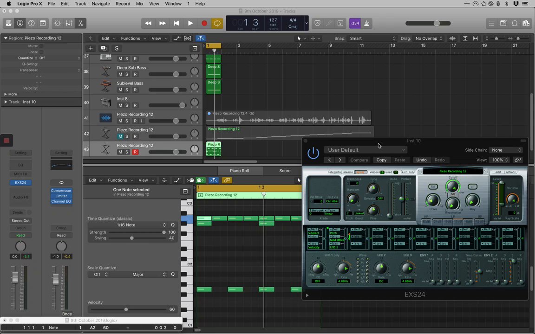Click the Q time quantize button
535x334 pixels.
[x=173, y=225]
